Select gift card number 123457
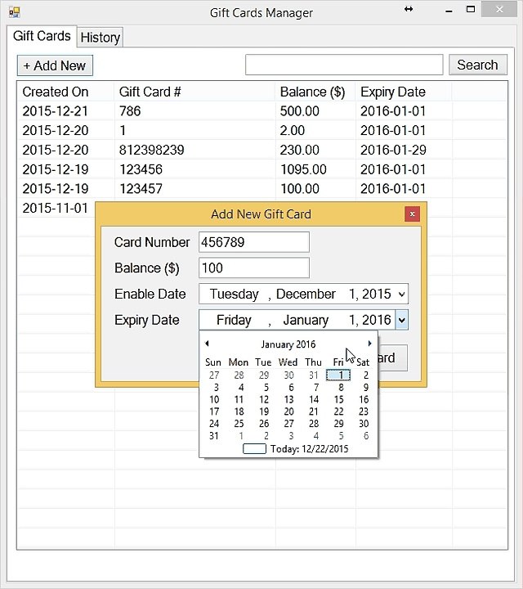The image size is (523, 589). click(x=141, y=189)
